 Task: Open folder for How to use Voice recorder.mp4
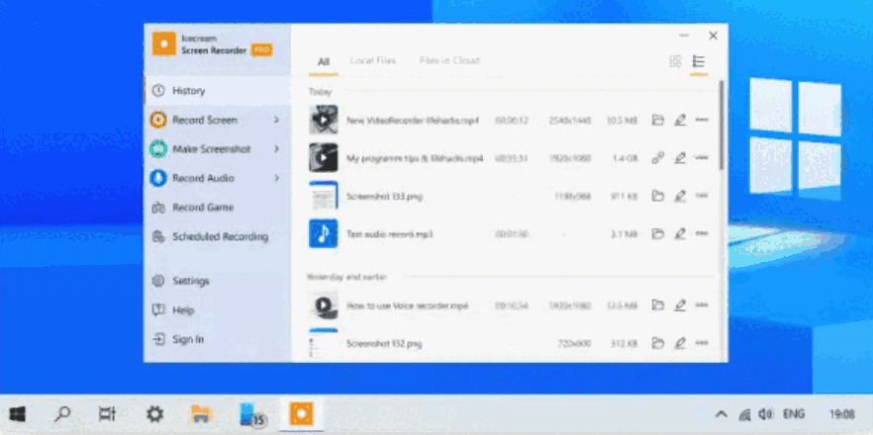pos(658,305)
